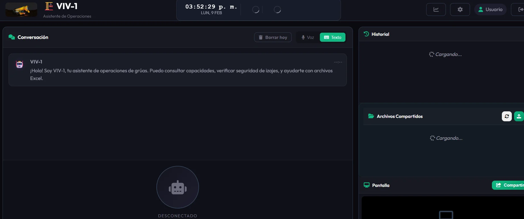The width and height of the screenshot is (524, 219).
Task: Click the VIV-1 bot avatar in message
Action: (x=19, y=65)
